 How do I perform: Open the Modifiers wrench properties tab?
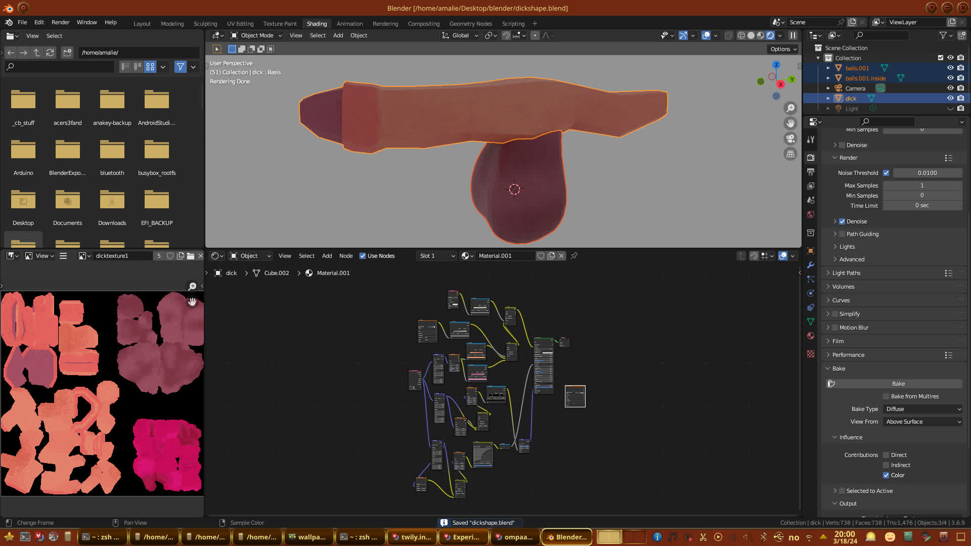click(811, 265)
